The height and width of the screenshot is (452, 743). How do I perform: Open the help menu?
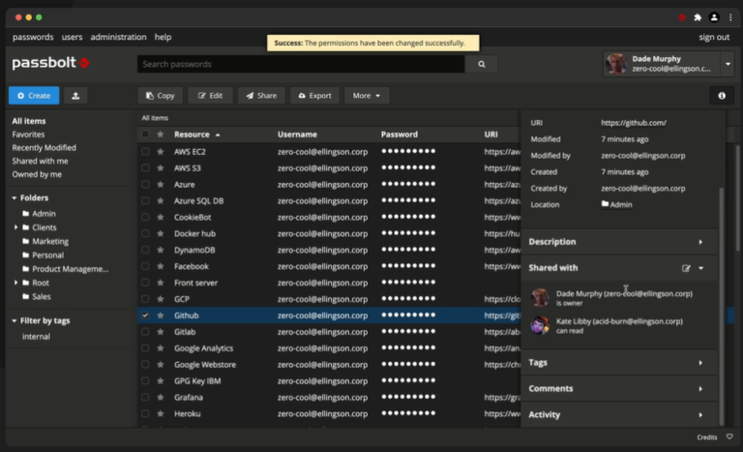(x=163, y=37)
